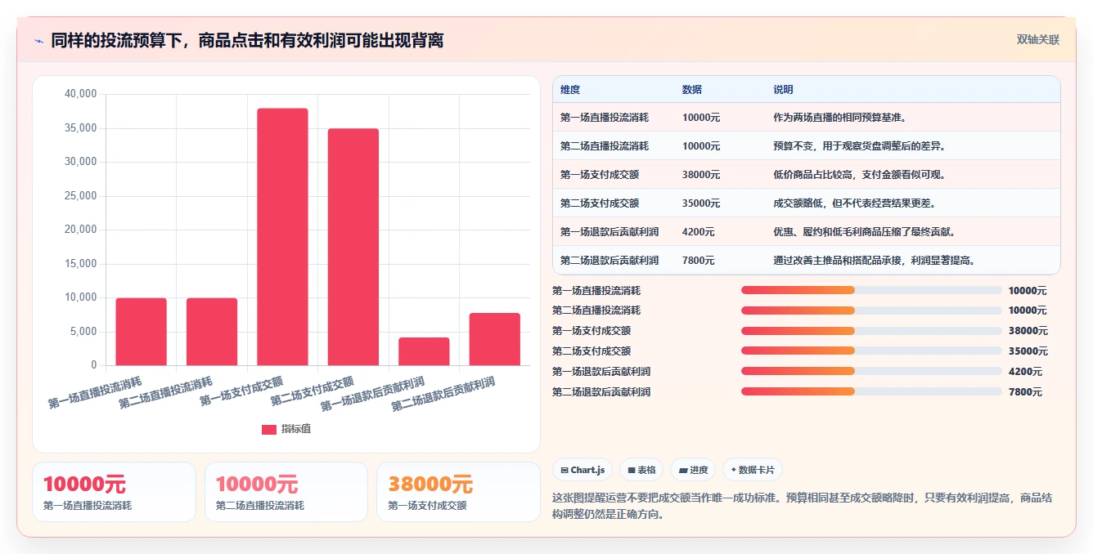
Task: Click the description 低价商品占比较高,支付金额看似可观。
Action: (x=859, y=175)
